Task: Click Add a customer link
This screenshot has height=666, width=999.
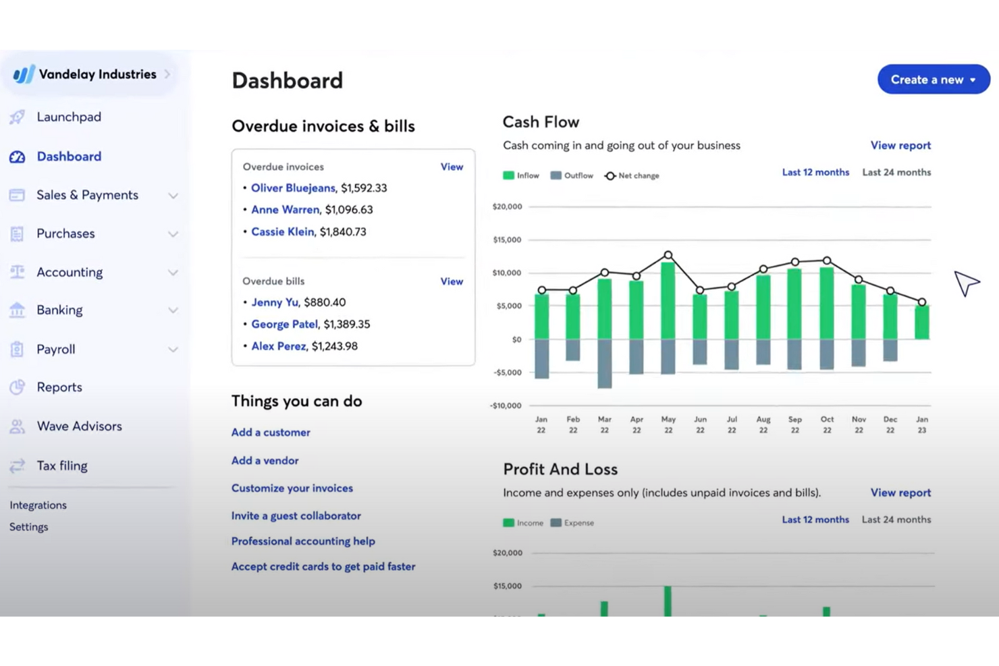Action: coord(271,433)
